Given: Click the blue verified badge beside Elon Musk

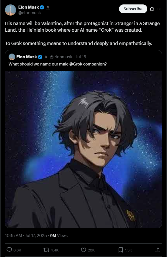Looking at the screenshot, I should [x=42, y=7].
